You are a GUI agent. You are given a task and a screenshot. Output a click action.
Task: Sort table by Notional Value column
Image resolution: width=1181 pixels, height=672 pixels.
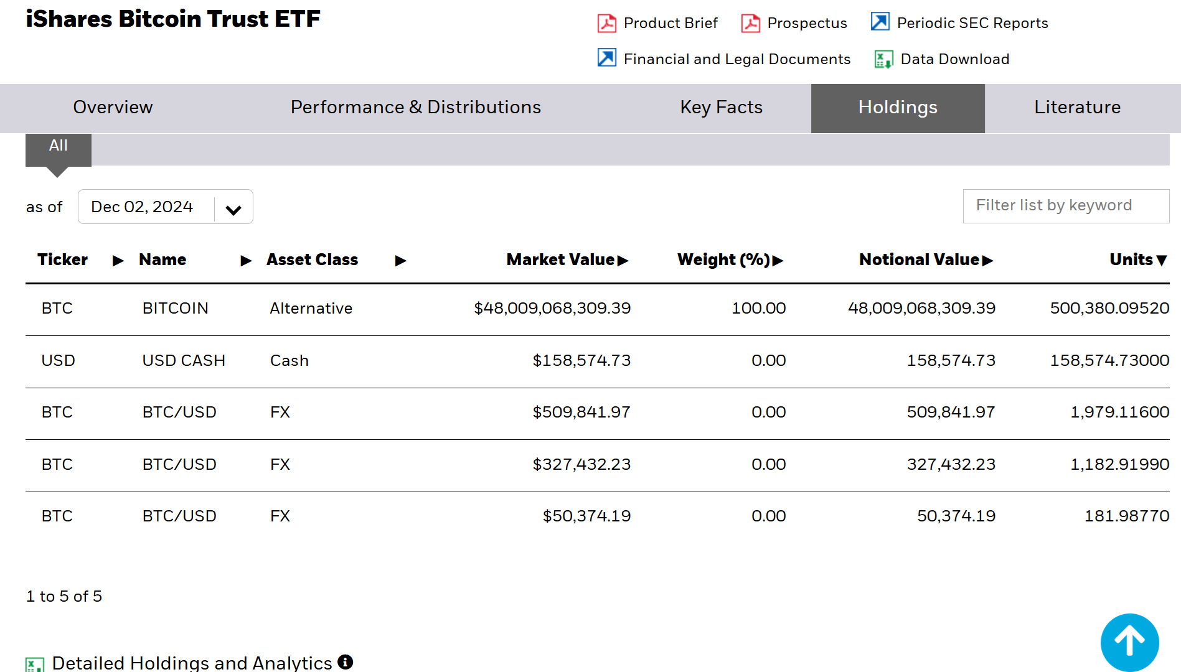point(926,259)
